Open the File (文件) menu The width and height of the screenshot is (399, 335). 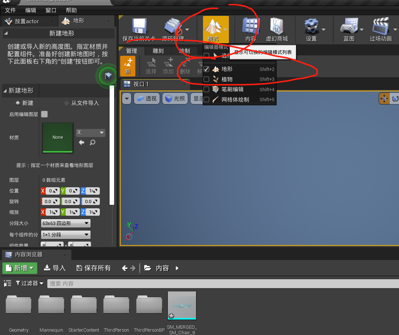(x=10, y=10)
